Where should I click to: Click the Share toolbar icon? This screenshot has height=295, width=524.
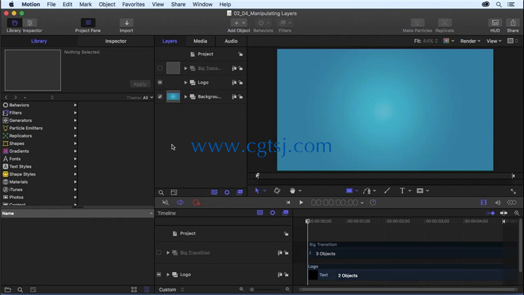point(513,23)
